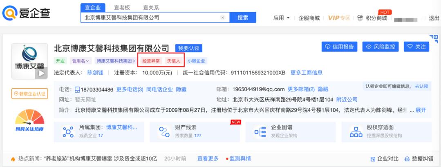This screenshot has height=167, width=441.
Task: Click the 经营异常 tag
Action: click(x=151, y=61)
